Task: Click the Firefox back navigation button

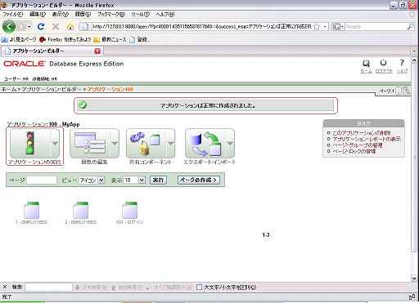Action: click(x=9, y=27)
